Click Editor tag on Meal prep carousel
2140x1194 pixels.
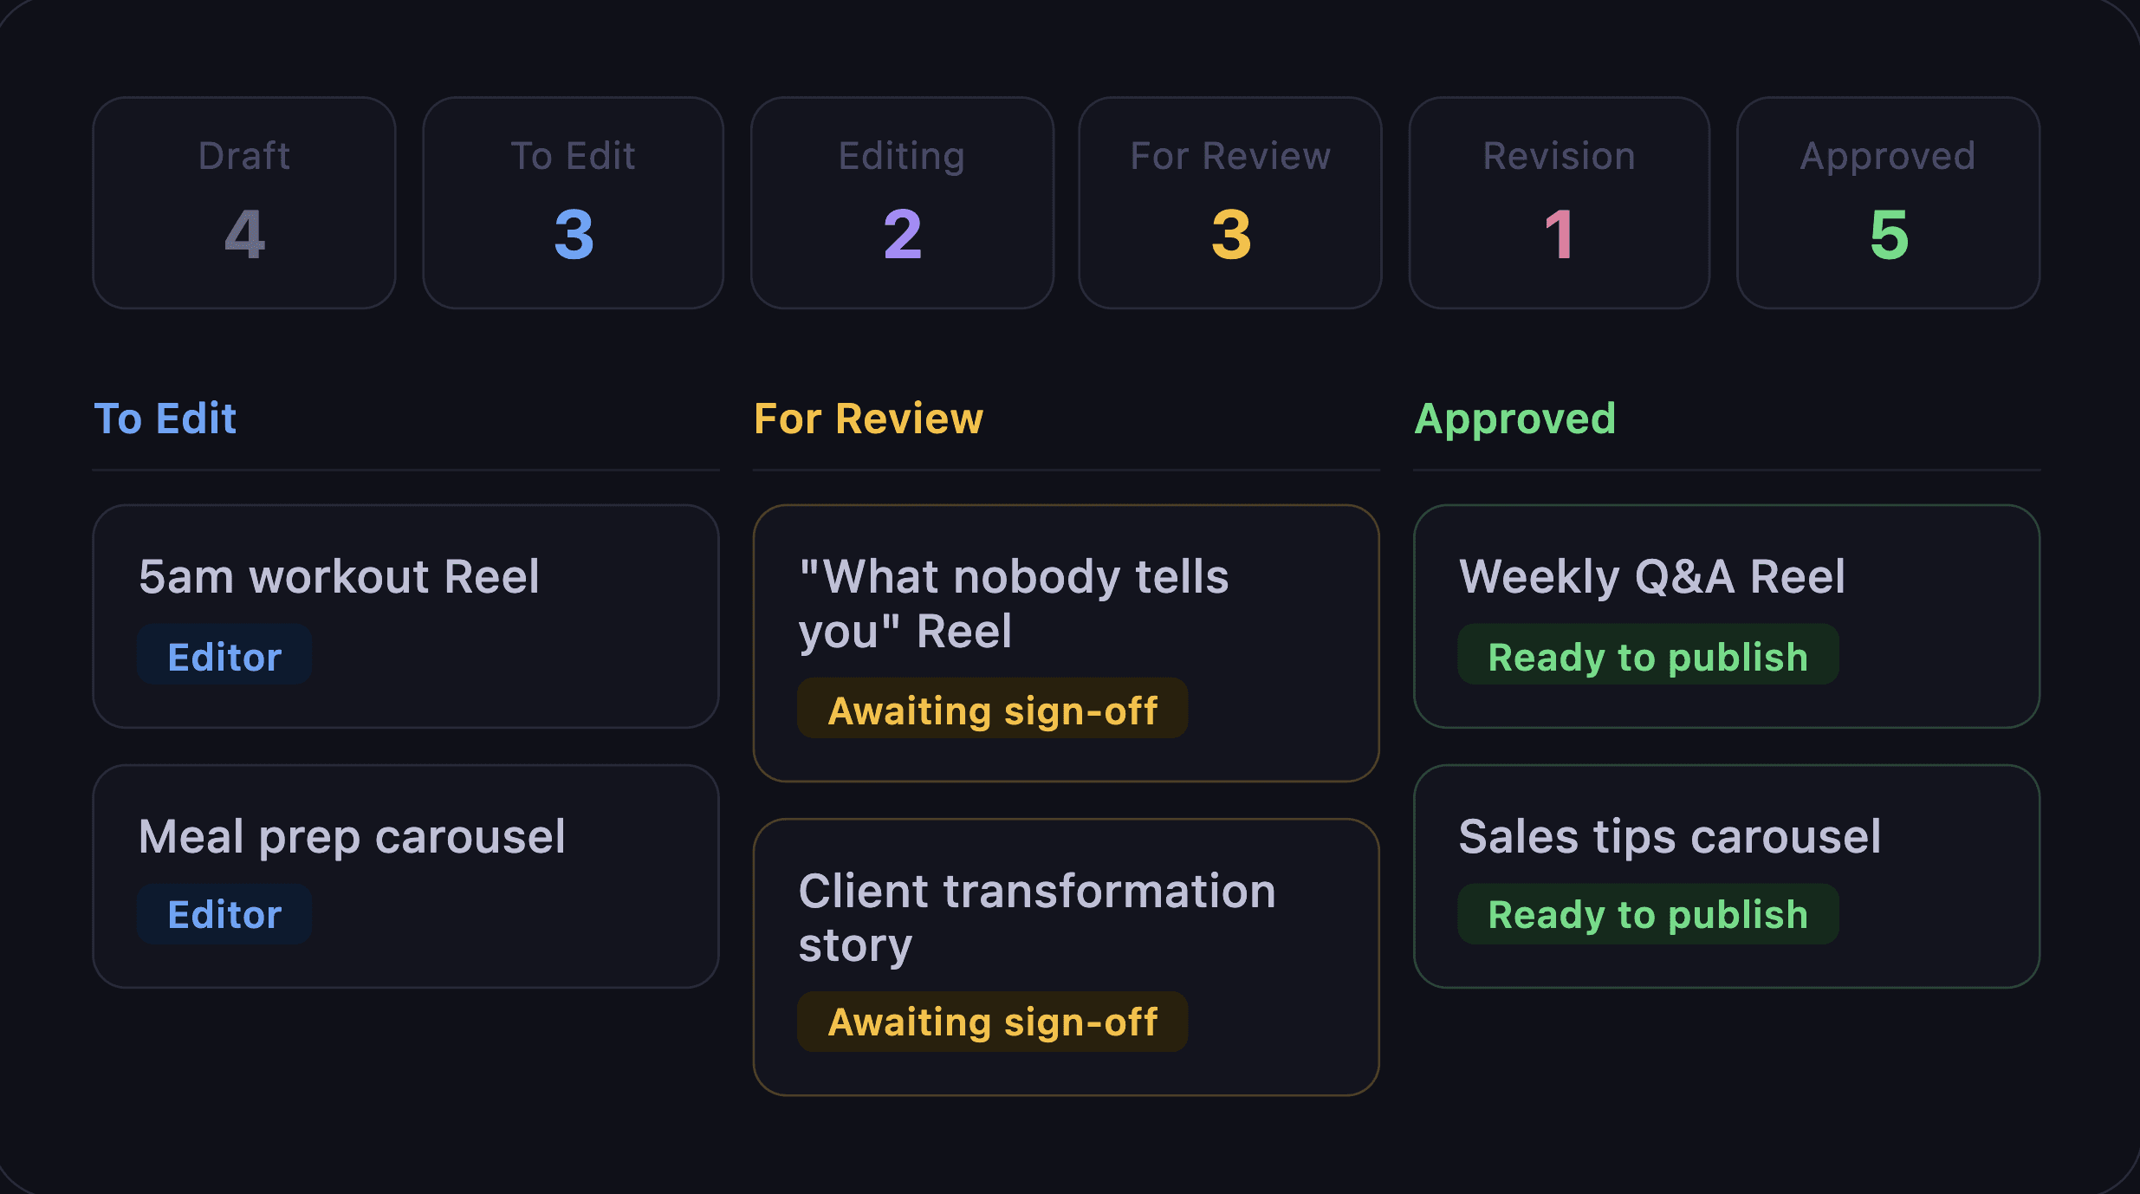point(224,914)
